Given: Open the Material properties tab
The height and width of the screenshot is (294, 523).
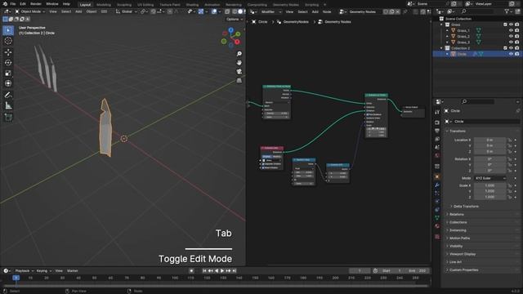Looking at the screenshot, I should 437,226.
